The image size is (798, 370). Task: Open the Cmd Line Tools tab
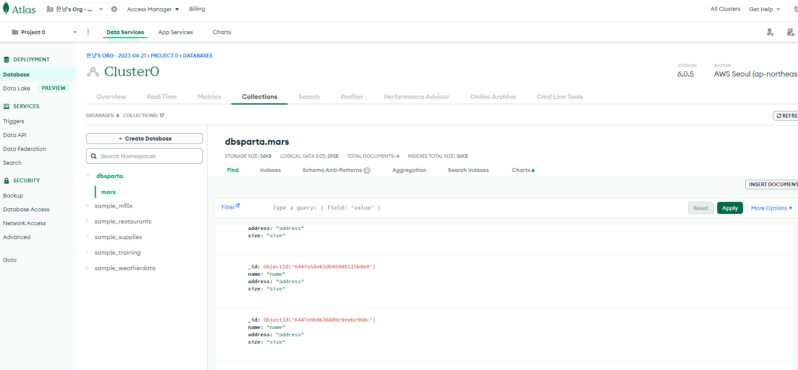coord(560,97)
